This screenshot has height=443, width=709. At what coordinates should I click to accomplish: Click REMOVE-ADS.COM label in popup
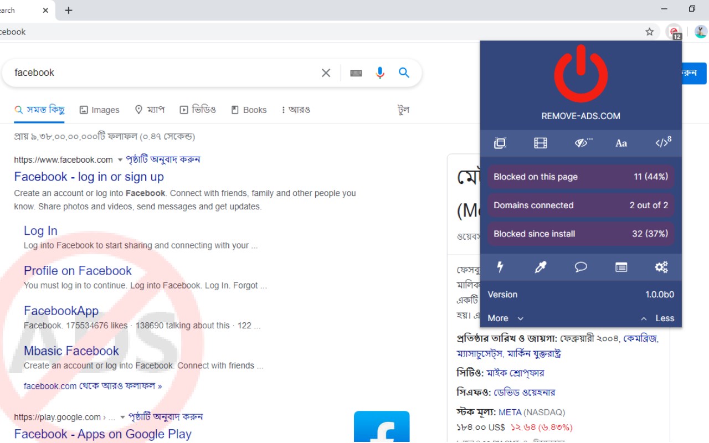click(581, 116)
